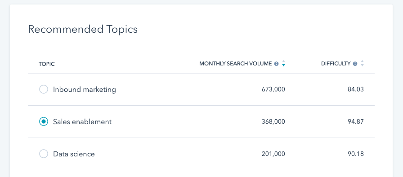This screenshot has width=403, height=177.
Task: Select the Inbound marketing radio button
Action: point(44,90)
